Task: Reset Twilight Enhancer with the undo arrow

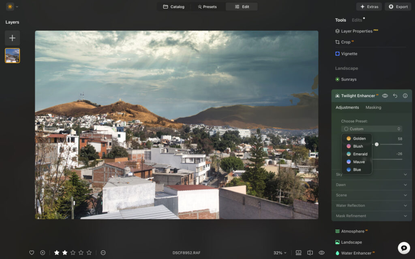Action: click(x=395, y=96)
